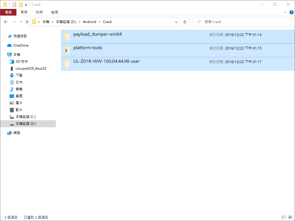
Task: Refresh the Crack folder view
Action: 185,22
